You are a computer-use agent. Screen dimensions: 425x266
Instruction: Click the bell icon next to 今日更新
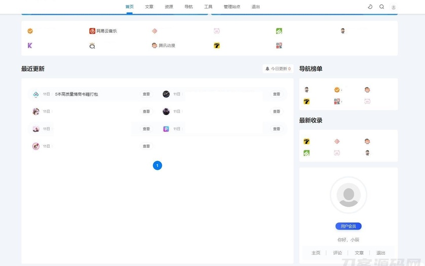pos(267,69)
